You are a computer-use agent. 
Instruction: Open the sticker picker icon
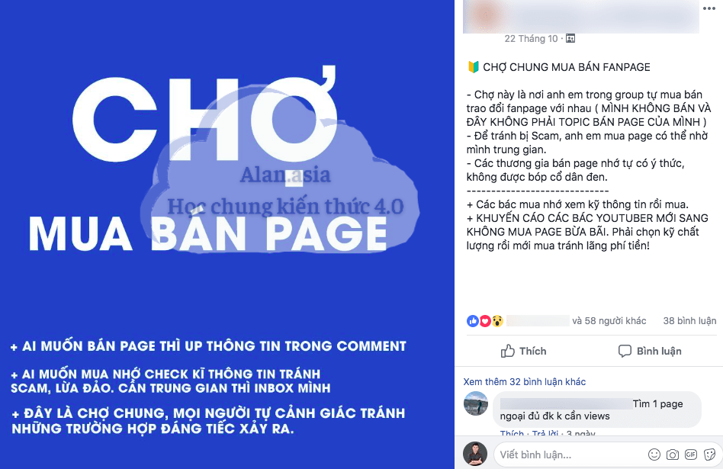point(709,455)
